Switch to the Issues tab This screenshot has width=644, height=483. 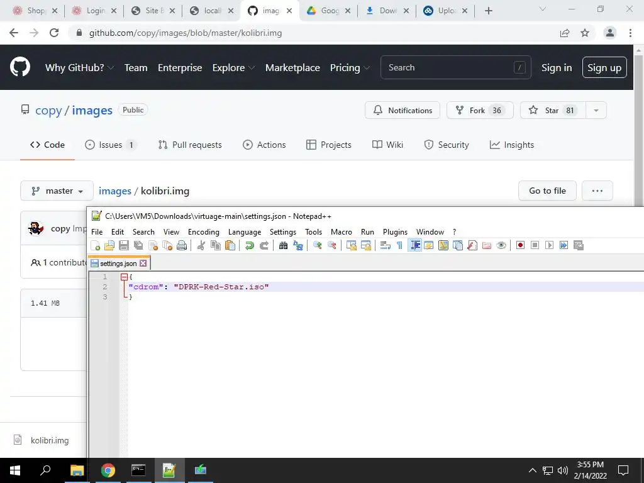point(111,145)
